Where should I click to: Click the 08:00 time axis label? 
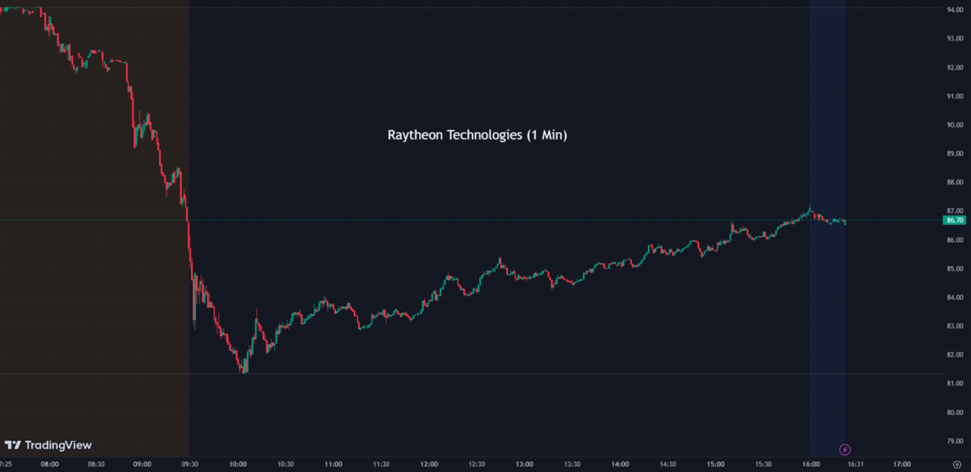[x=50, y=464]
